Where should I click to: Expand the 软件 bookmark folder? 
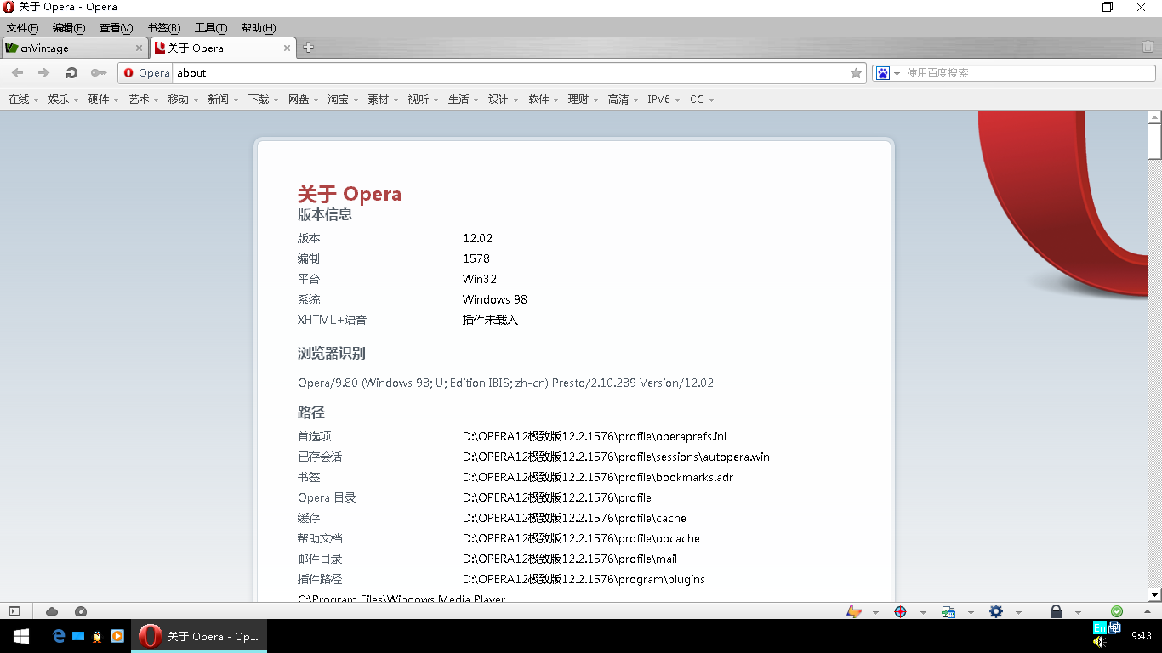pos(544,99)
